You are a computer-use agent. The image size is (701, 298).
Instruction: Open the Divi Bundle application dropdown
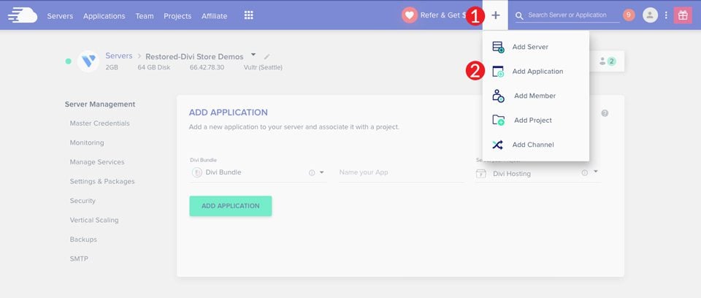point(321,172)
